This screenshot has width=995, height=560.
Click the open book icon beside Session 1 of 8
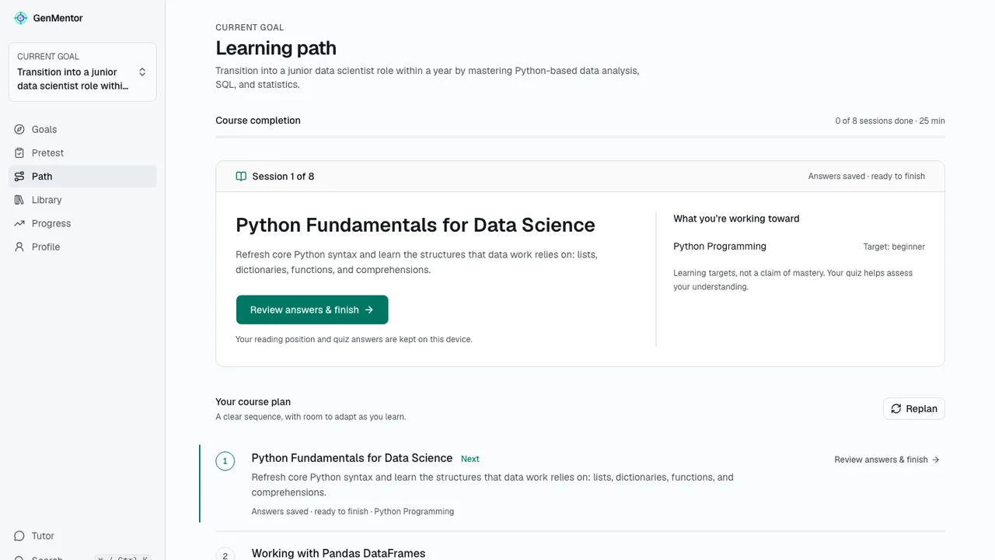pyautogui.click(x=241, y=177)
